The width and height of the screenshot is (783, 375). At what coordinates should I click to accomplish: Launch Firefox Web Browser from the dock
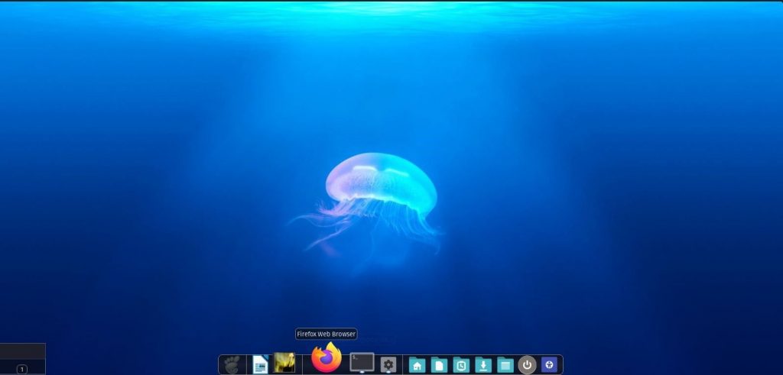pyautogui.click(x=326, y=357)
